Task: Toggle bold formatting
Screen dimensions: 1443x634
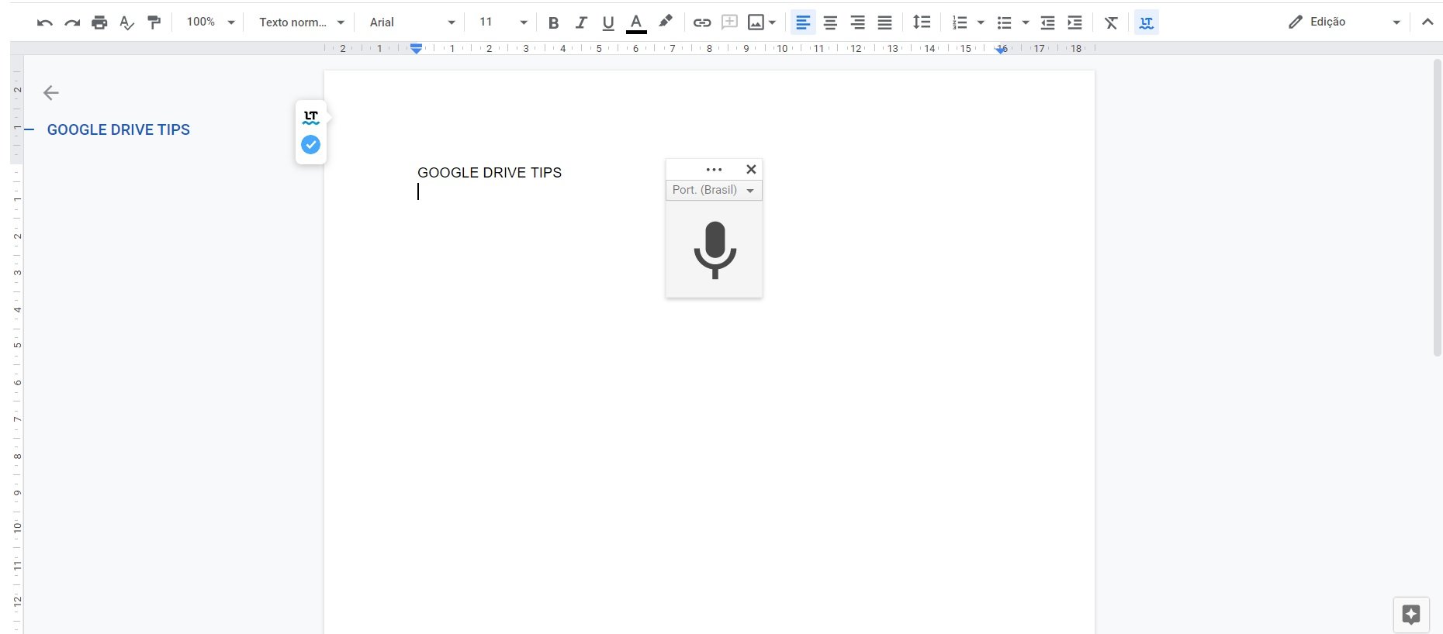Action: [x=553, y=22]
